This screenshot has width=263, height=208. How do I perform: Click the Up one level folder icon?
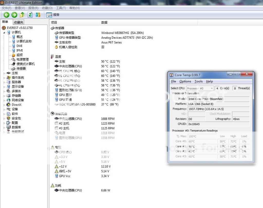(22, 15)
